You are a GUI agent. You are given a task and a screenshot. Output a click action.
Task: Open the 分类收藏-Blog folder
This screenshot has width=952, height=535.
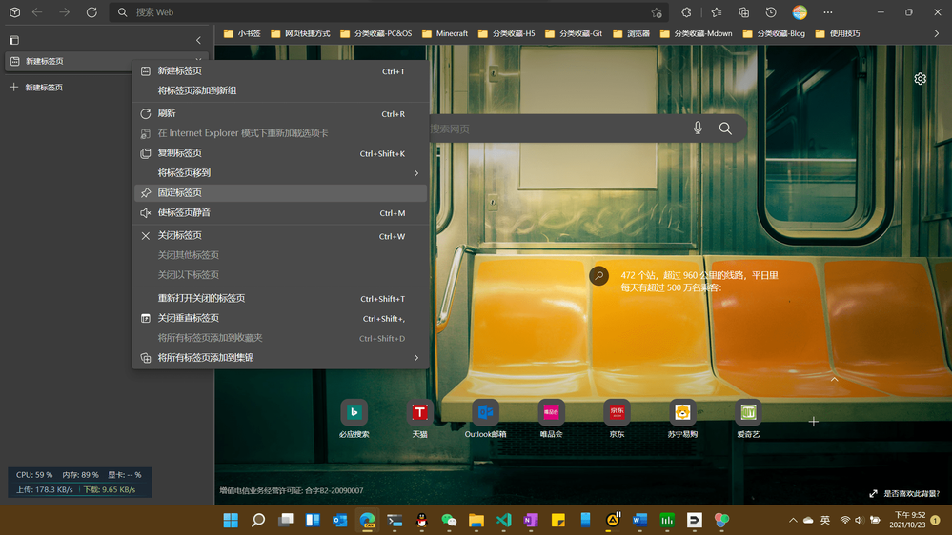pos(774,33)
